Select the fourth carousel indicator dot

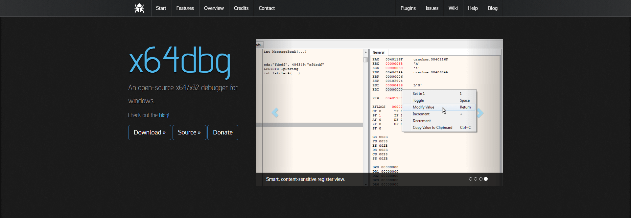click(486, 179)
